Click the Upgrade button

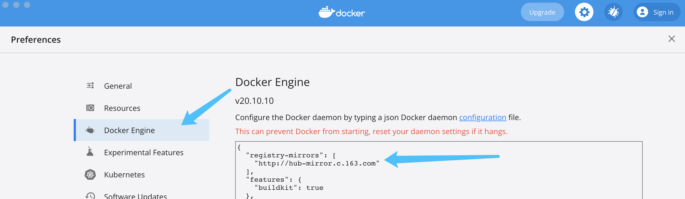click(542, 12)
